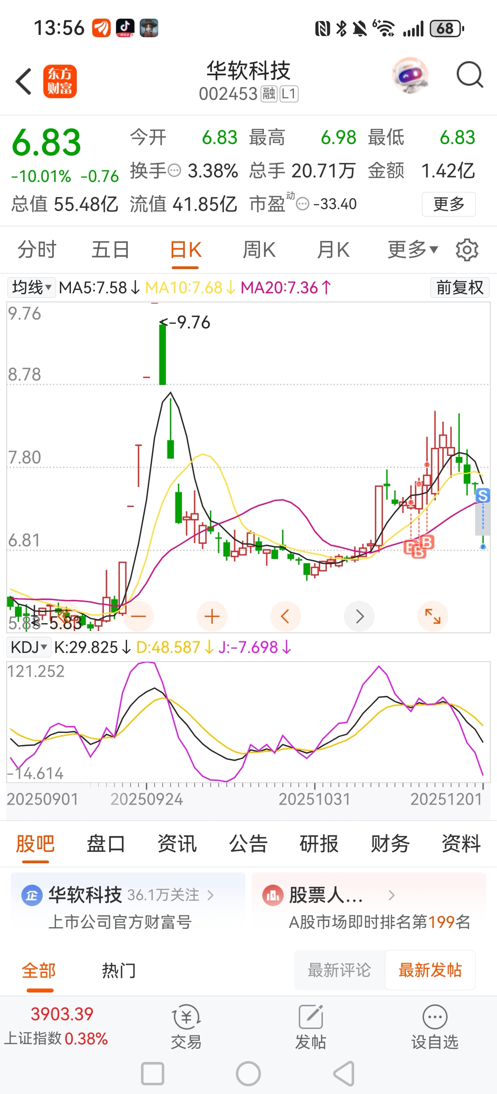This screenshot has width=497, height=1094.
Task: Zoom out chart with minus button
Action: [x=138, y=616]
